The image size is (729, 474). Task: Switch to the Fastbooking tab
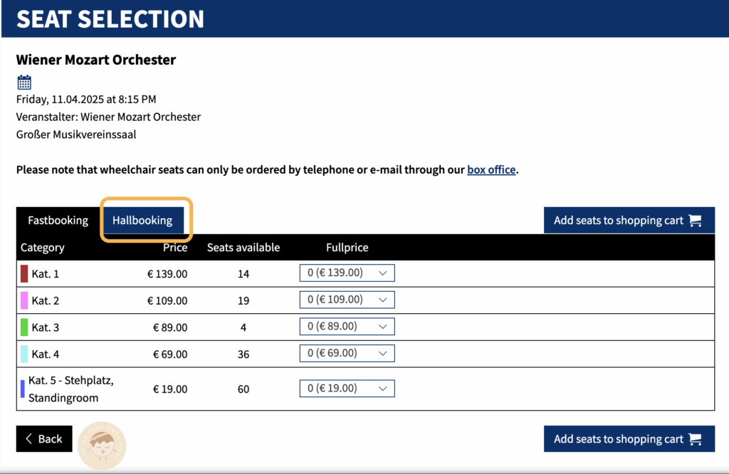tap(58, 220)
